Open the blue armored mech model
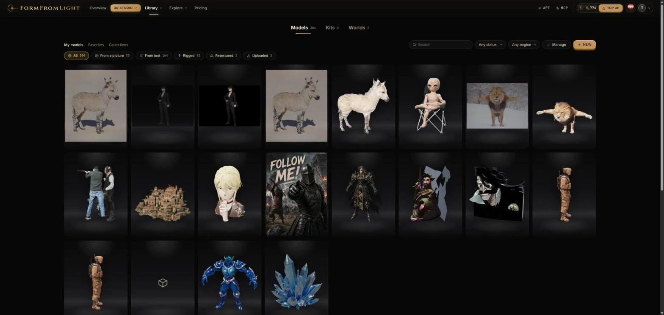The width and height of the screenshot is (664, 315). (x=230, y=278)
